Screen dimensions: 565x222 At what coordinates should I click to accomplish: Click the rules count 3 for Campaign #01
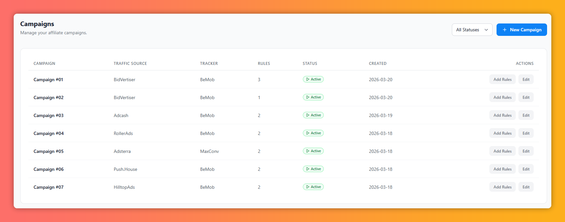tap(259, 80)
